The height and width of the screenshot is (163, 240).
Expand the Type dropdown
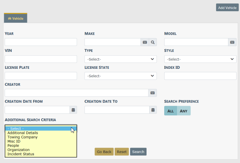pyautogui.click(x=120, y=59)
